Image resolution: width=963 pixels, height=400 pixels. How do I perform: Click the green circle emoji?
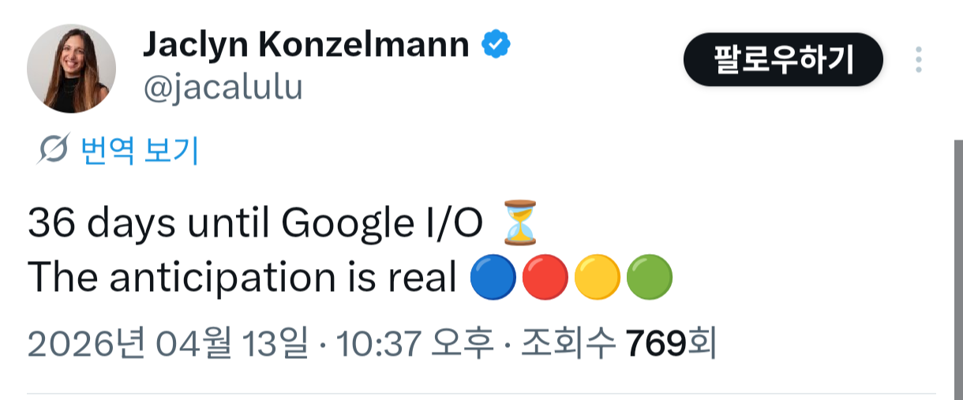coord(649,278)
